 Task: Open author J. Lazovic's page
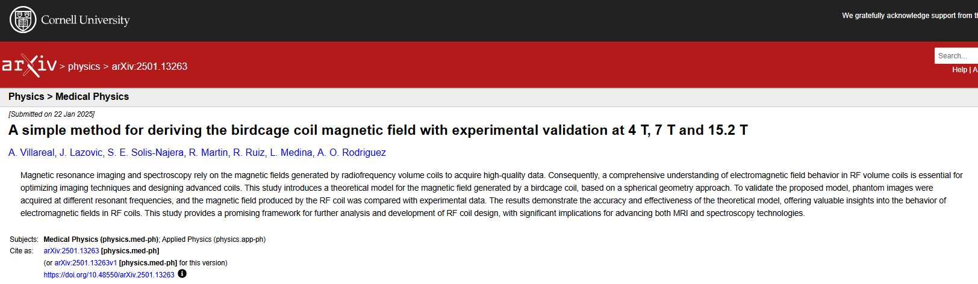(81, 153)
